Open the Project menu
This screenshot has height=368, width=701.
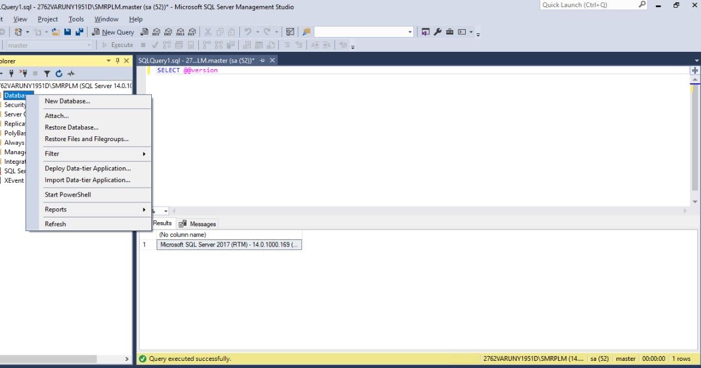point(48,19)
